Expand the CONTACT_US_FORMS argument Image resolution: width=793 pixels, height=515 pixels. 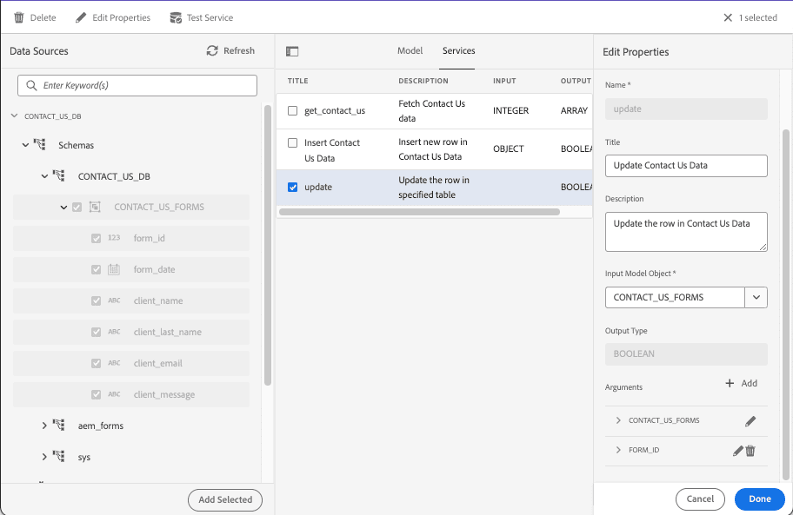618,420
